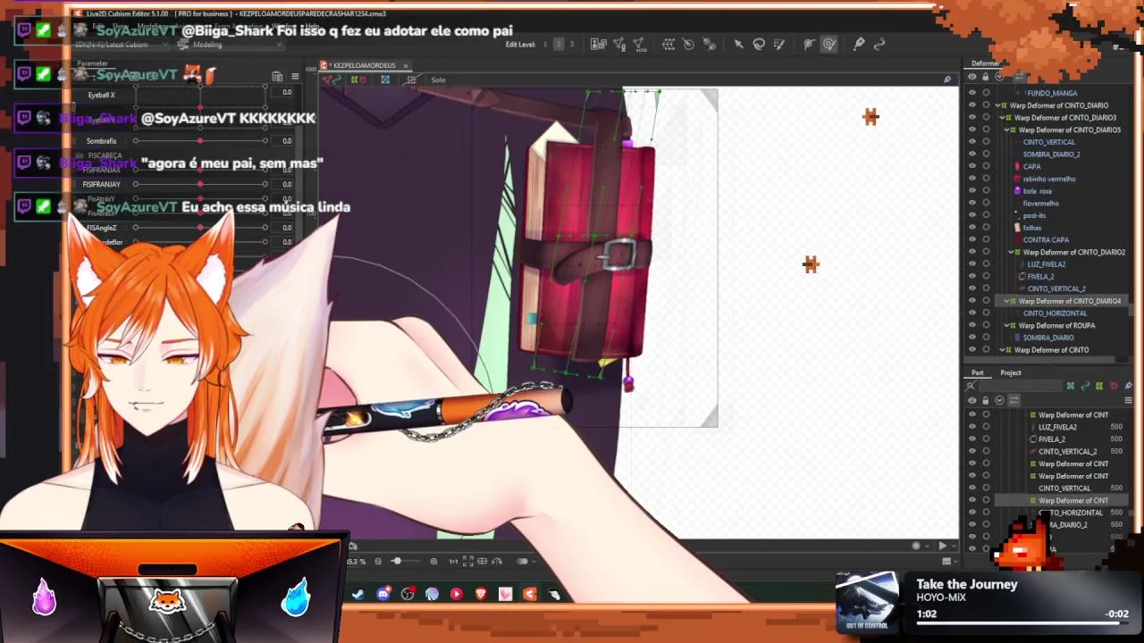Click the red rotation deformer filter icon

click(x=1114, y=386)
